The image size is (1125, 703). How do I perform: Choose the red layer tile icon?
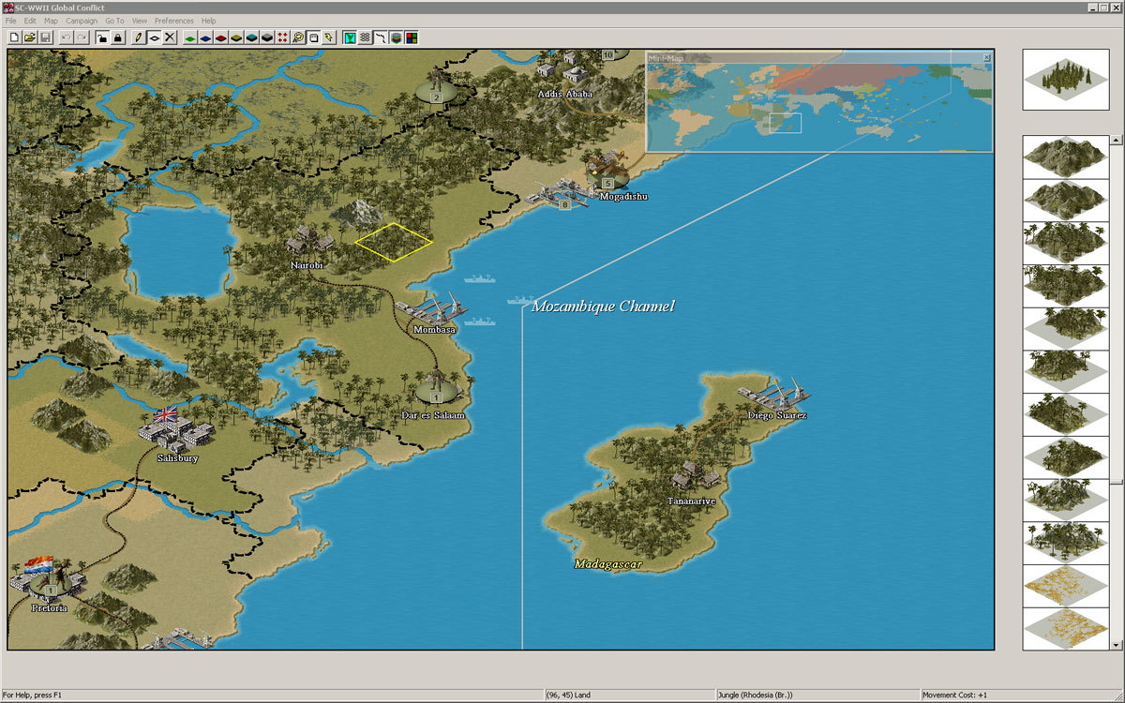[220, 37]
